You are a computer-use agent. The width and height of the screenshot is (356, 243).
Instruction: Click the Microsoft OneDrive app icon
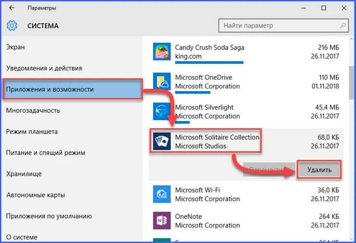[x=162, y=81]
